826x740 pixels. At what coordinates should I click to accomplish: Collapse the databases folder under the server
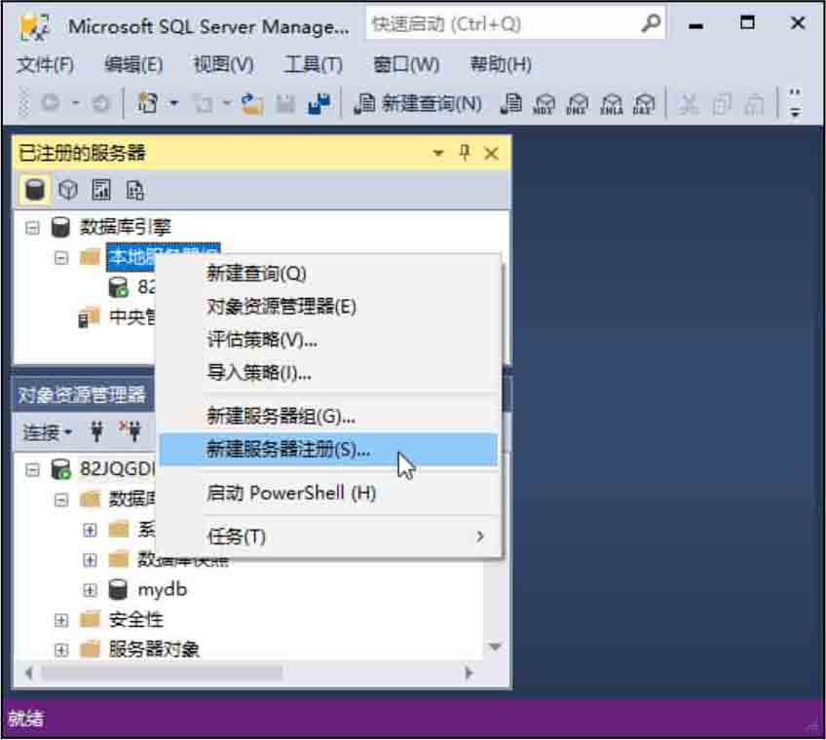tap(61, 499)
